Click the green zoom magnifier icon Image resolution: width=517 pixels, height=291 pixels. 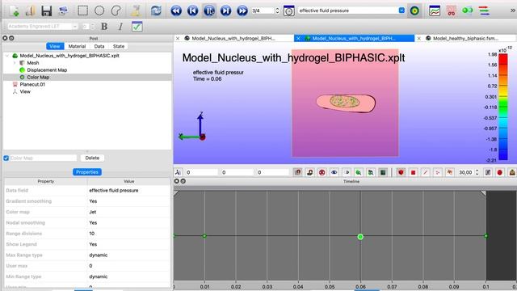coord(358,172)
